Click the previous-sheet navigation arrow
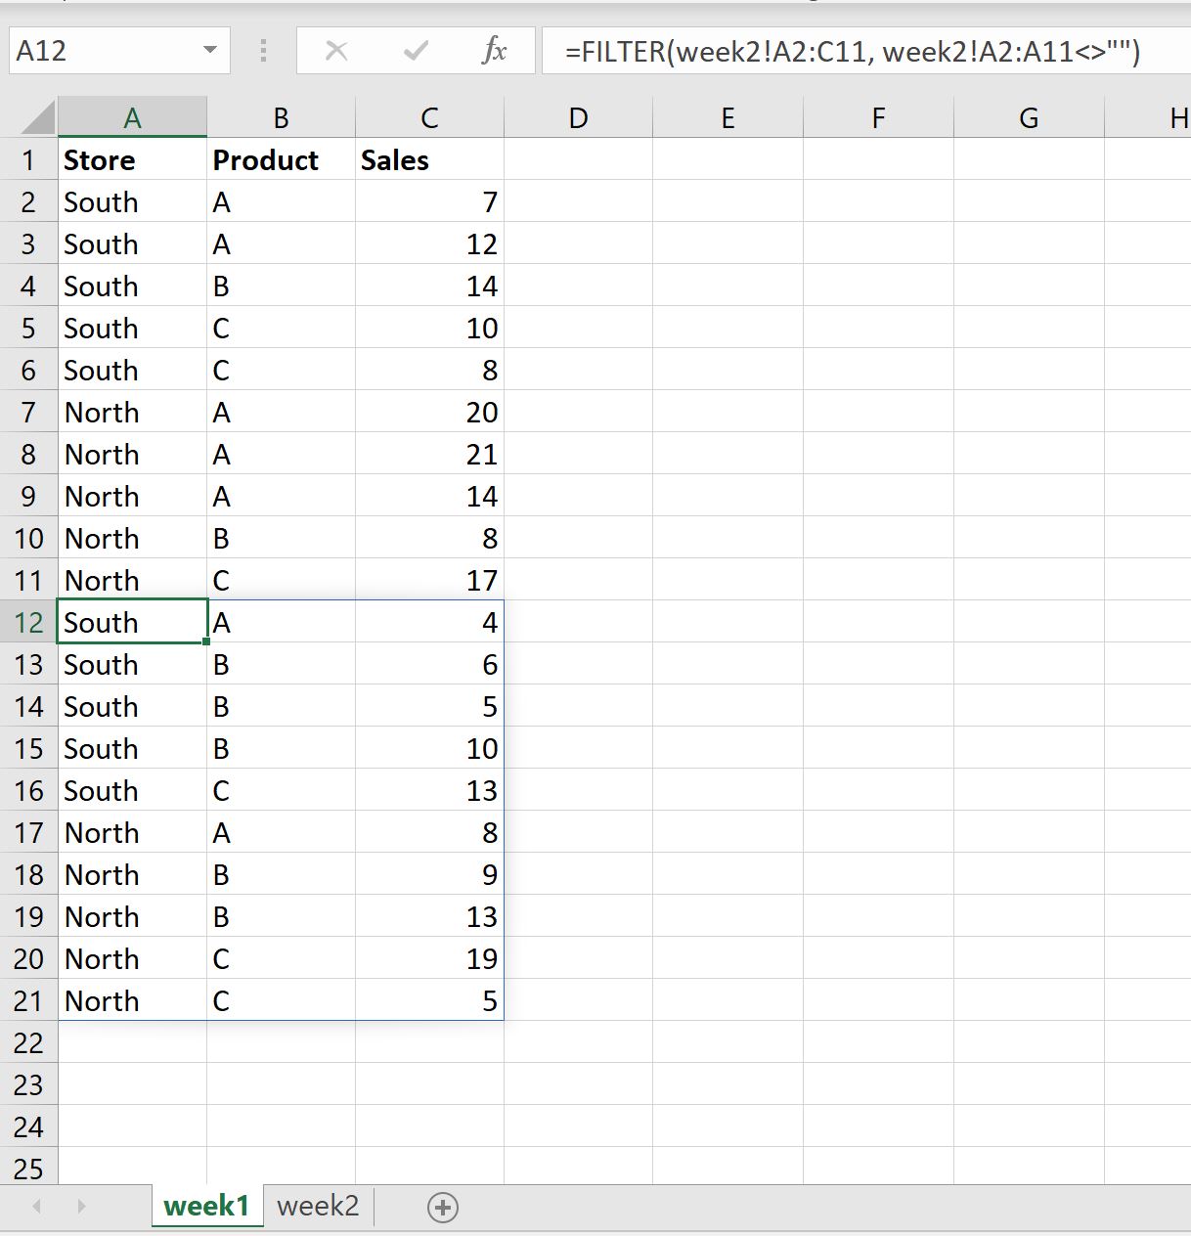Viewport: 1191px width, 1236px height. (x=37, y=1207)
